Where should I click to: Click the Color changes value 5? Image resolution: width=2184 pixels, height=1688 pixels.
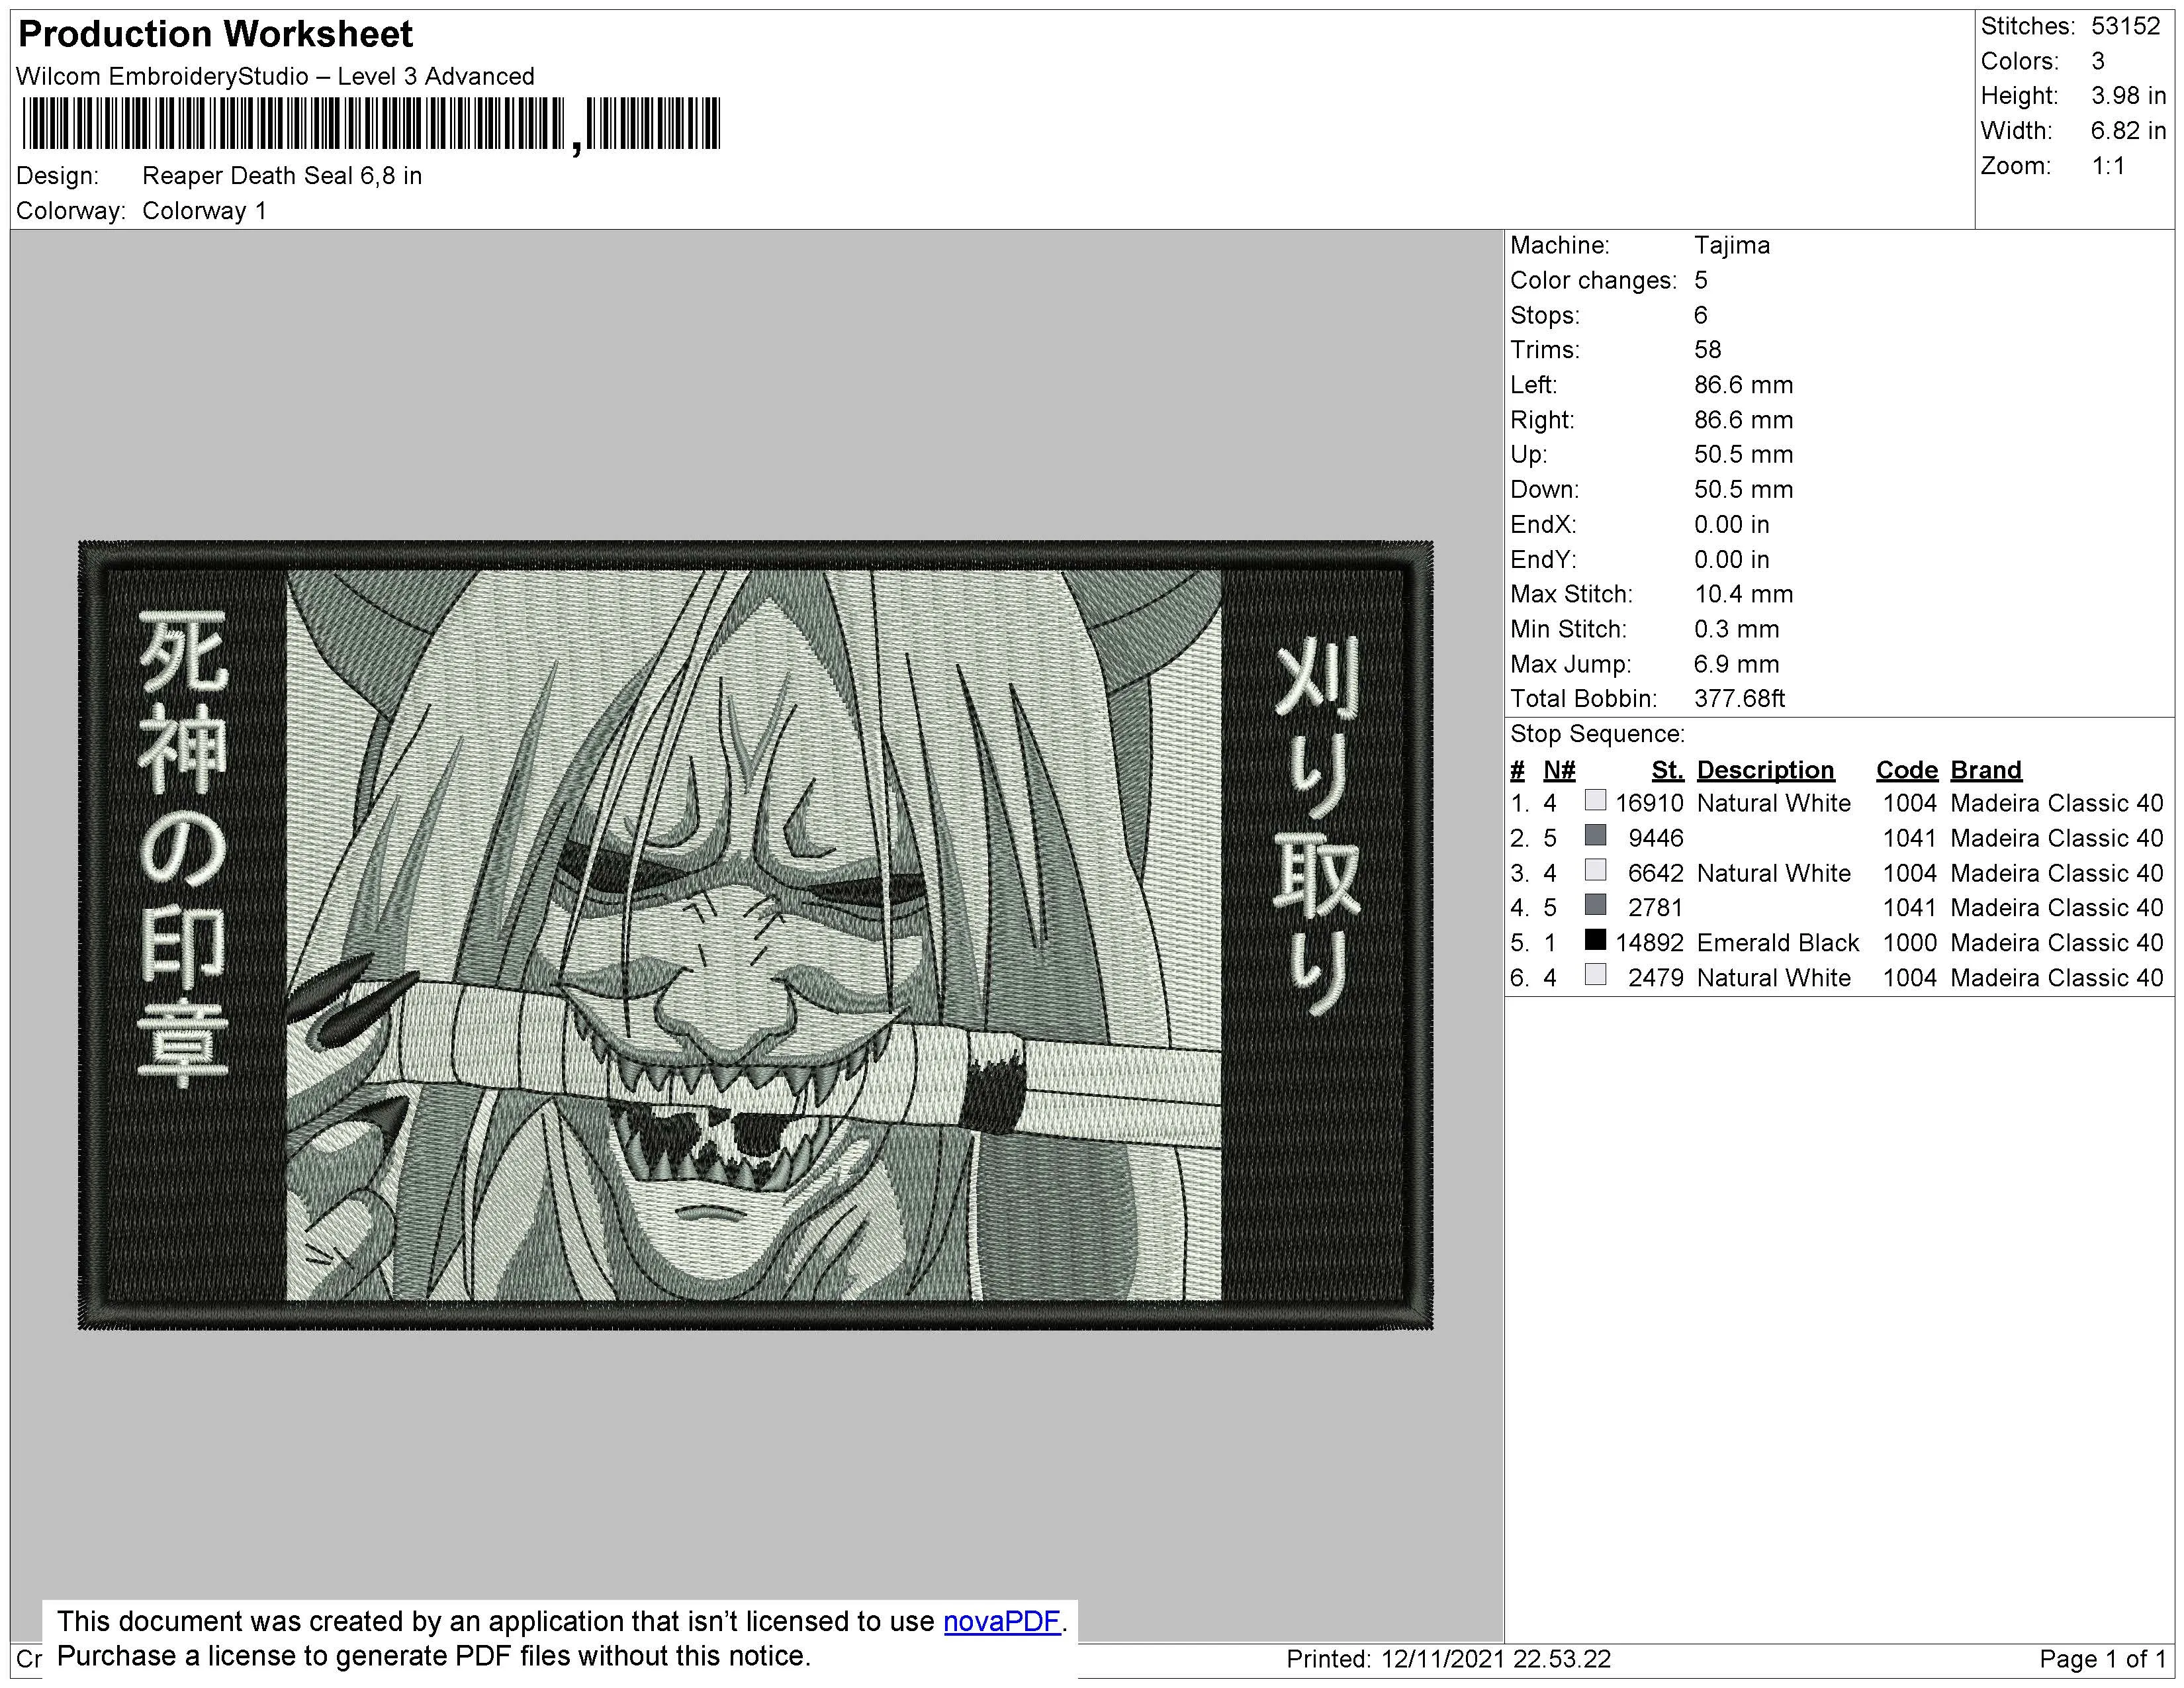(x=1701, y=281)
